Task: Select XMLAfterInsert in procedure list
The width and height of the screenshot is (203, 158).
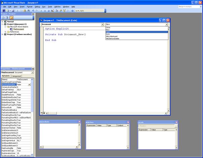Action: coord(137,36)
